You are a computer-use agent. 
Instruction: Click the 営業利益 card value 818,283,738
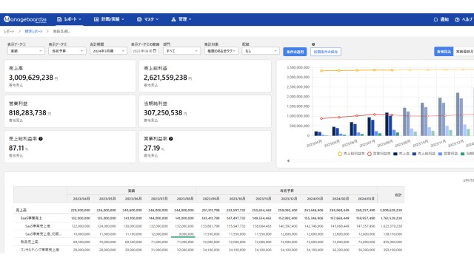click(x=27, y=113)
